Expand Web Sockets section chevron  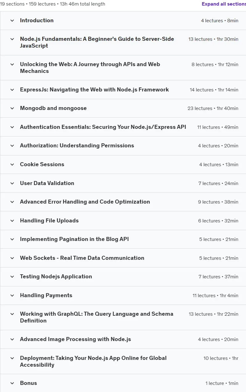12,258
